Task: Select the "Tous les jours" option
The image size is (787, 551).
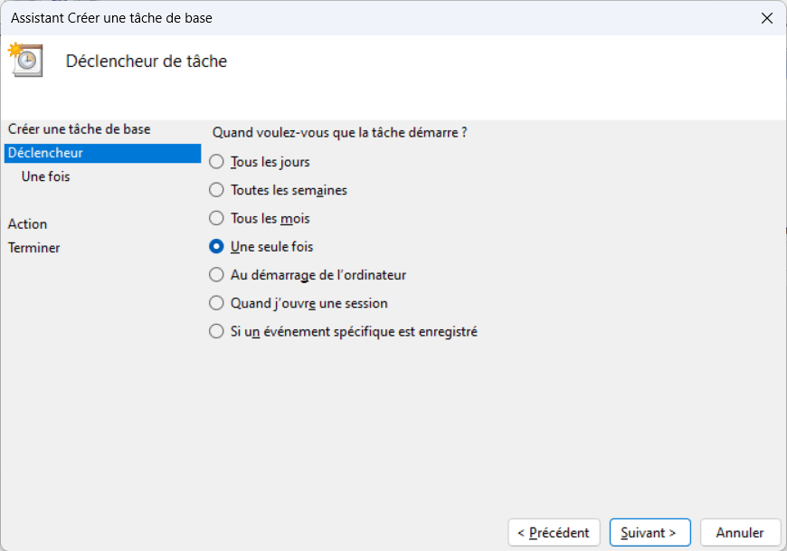Action: pos(216,162)
